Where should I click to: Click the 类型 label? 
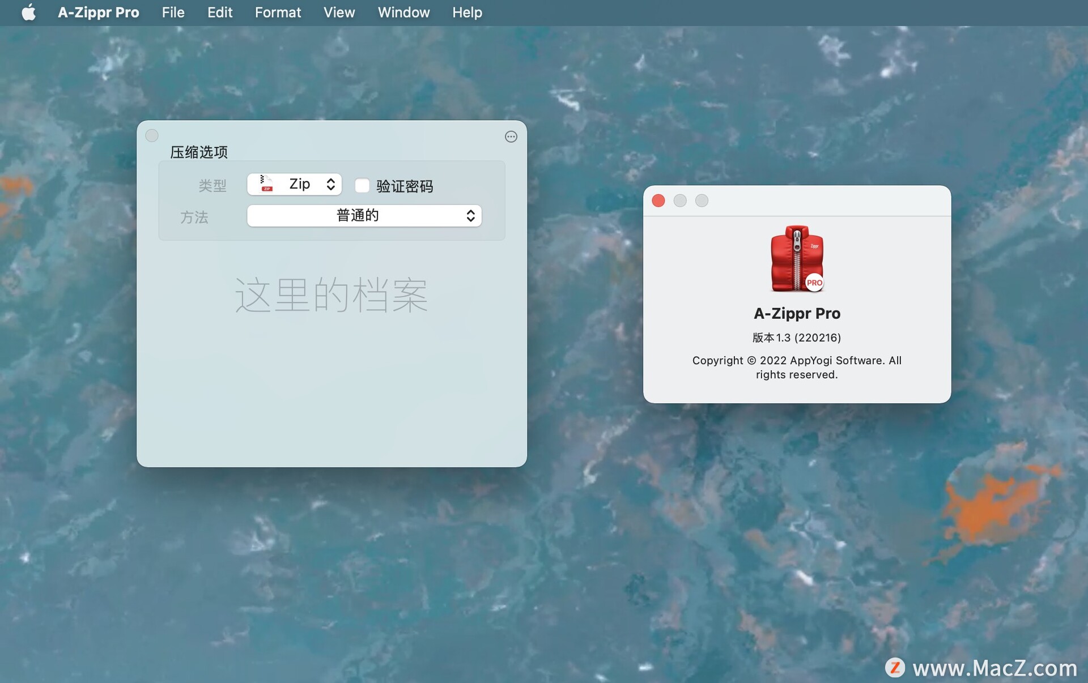pos(212,186)
